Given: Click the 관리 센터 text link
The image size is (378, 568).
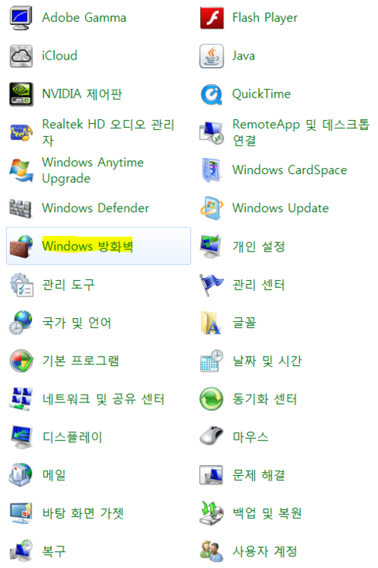Looking at the screenshot, I should (259, 285).
